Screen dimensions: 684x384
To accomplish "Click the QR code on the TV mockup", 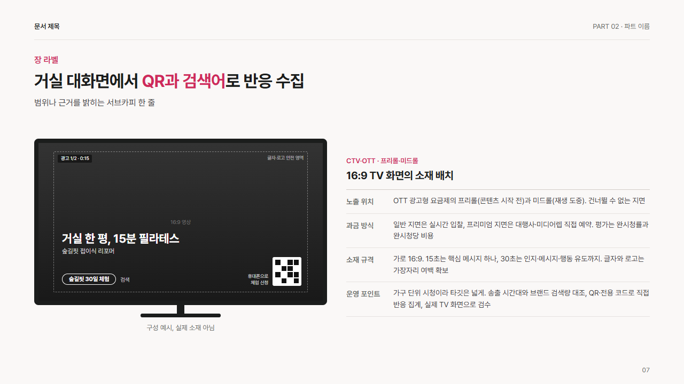I will (x=287, y=271).
